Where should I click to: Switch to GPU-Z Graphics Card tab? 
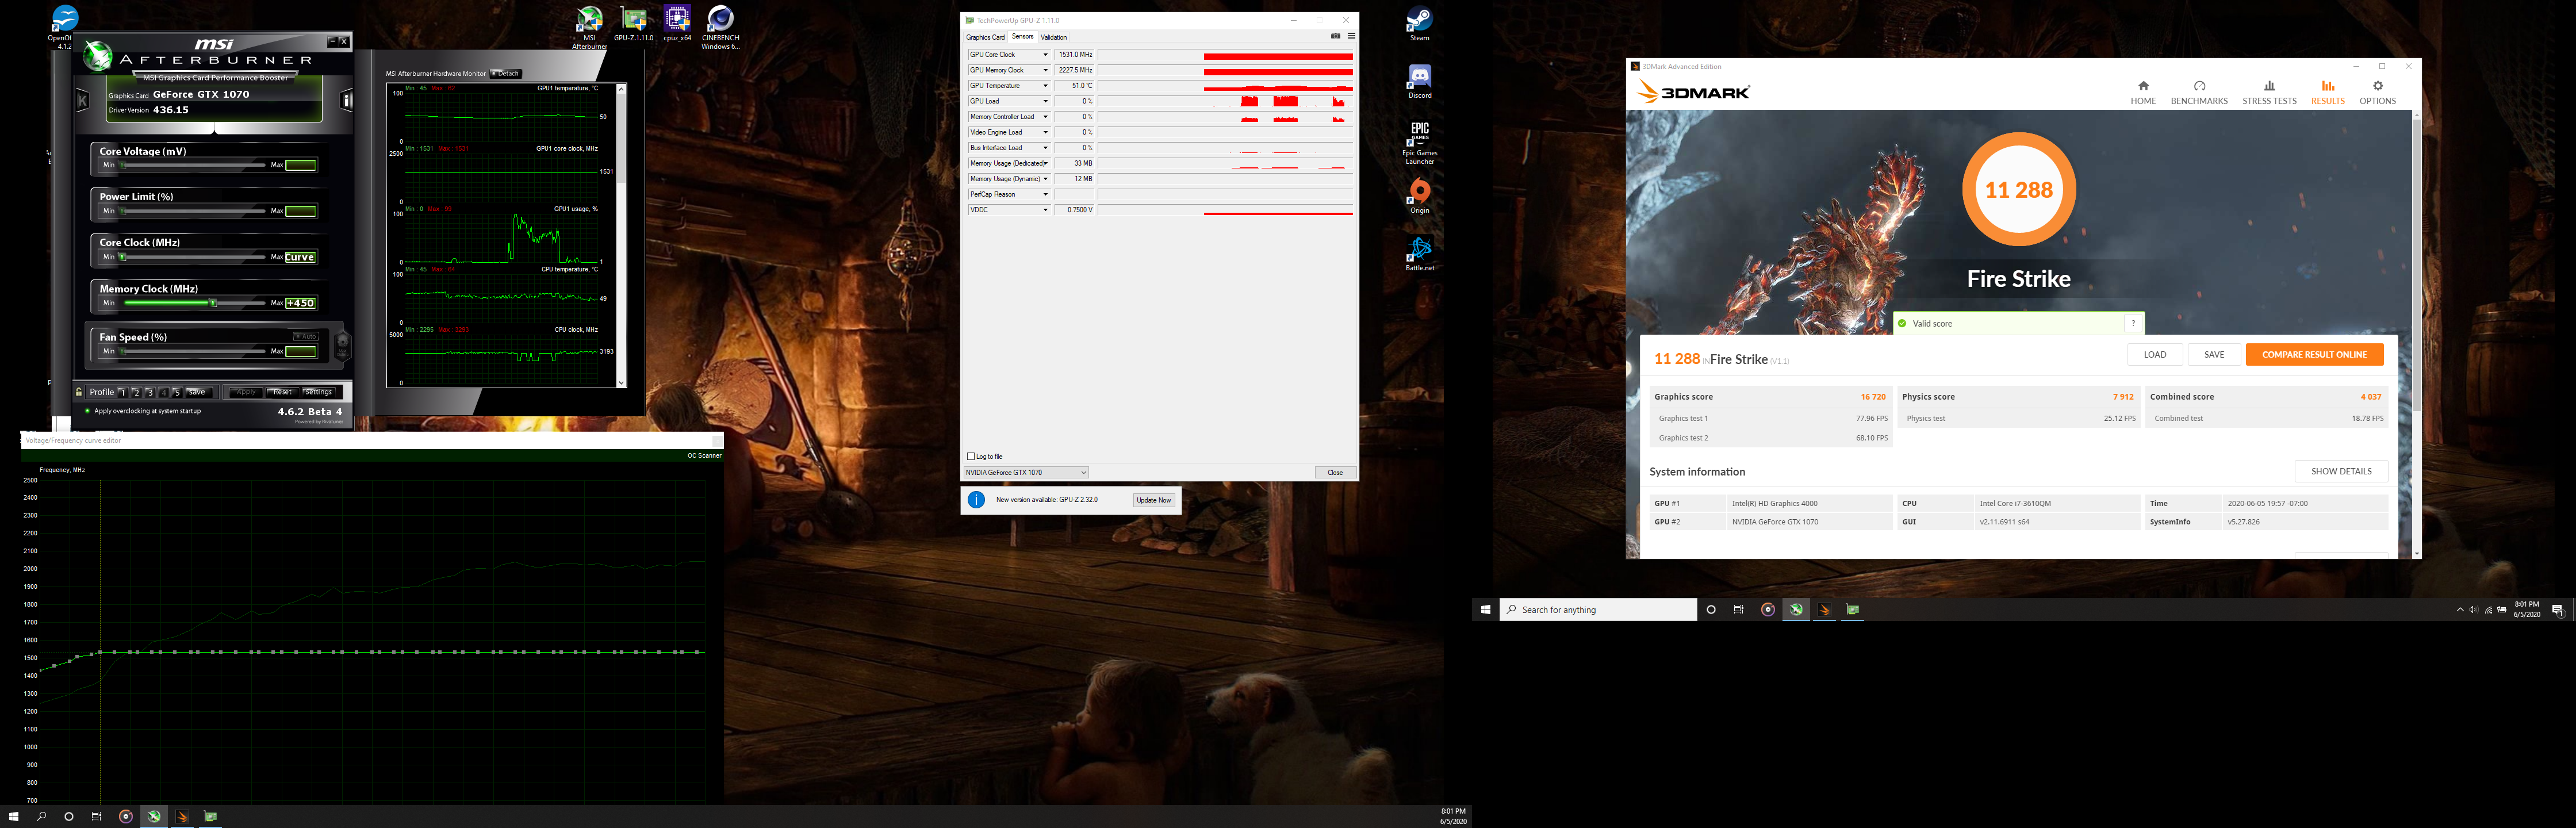pyautogui.click(x=985, y=37)
